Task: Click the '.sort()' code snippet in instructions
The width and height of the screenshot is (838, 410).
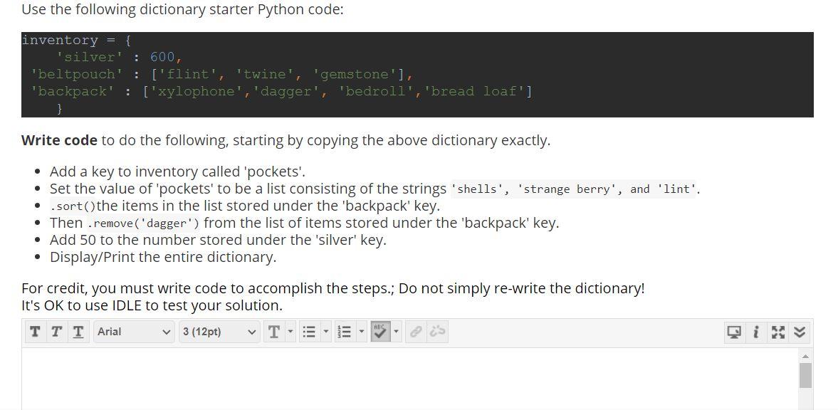Action: [73, 206]
